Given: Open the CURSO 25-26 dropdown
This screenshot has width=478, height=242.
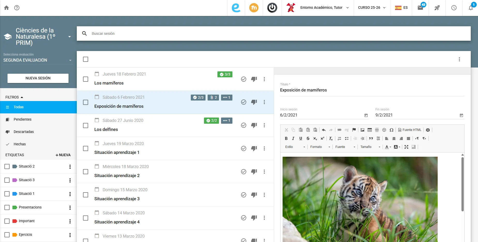Looking at the screenshot, I should pyautogui.click(x=372, y=8).
